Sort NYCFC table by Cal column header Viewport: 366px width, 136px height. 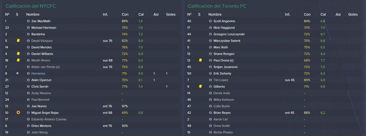pyautogui.click(x=141, y=14)
